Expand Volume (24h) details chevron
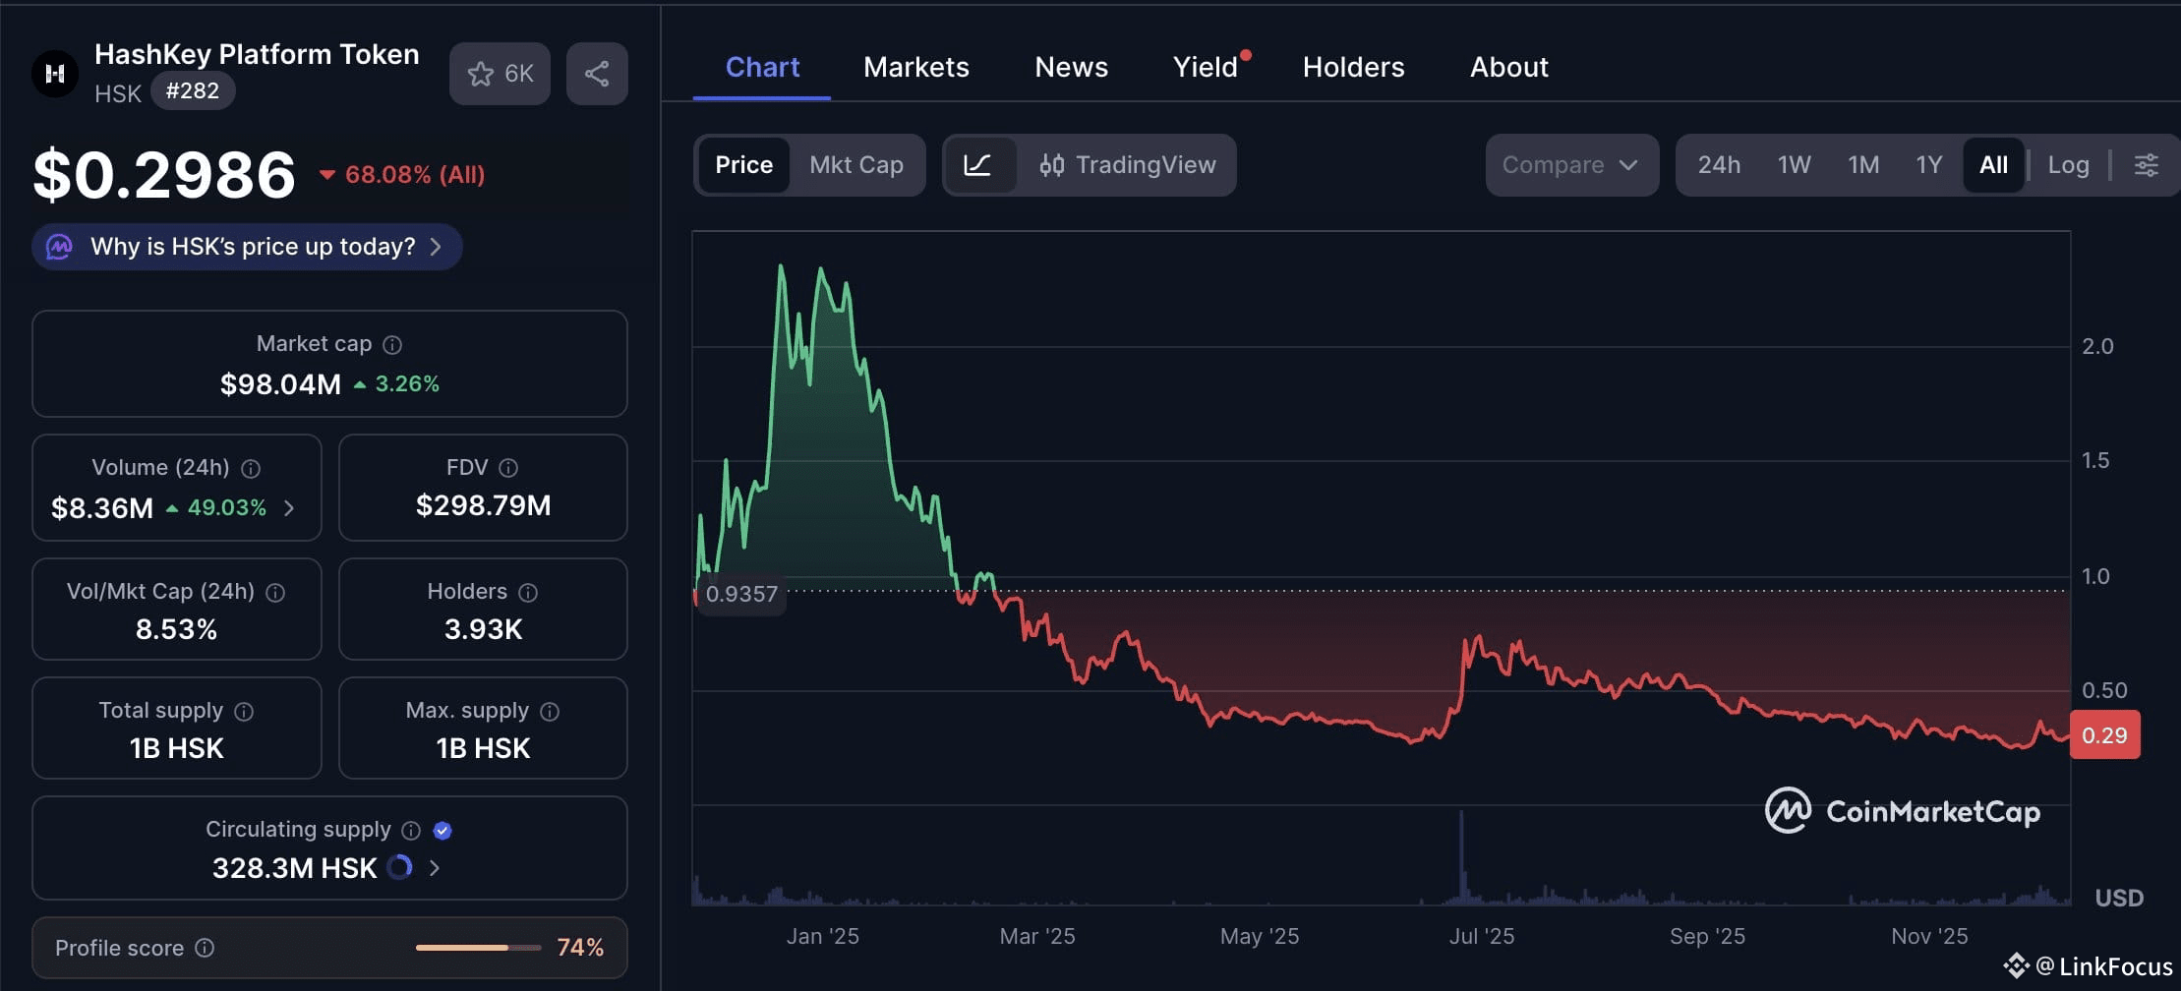Image resolution: width=2181 pixels, height=991 pixels. (x=289, y=508)
